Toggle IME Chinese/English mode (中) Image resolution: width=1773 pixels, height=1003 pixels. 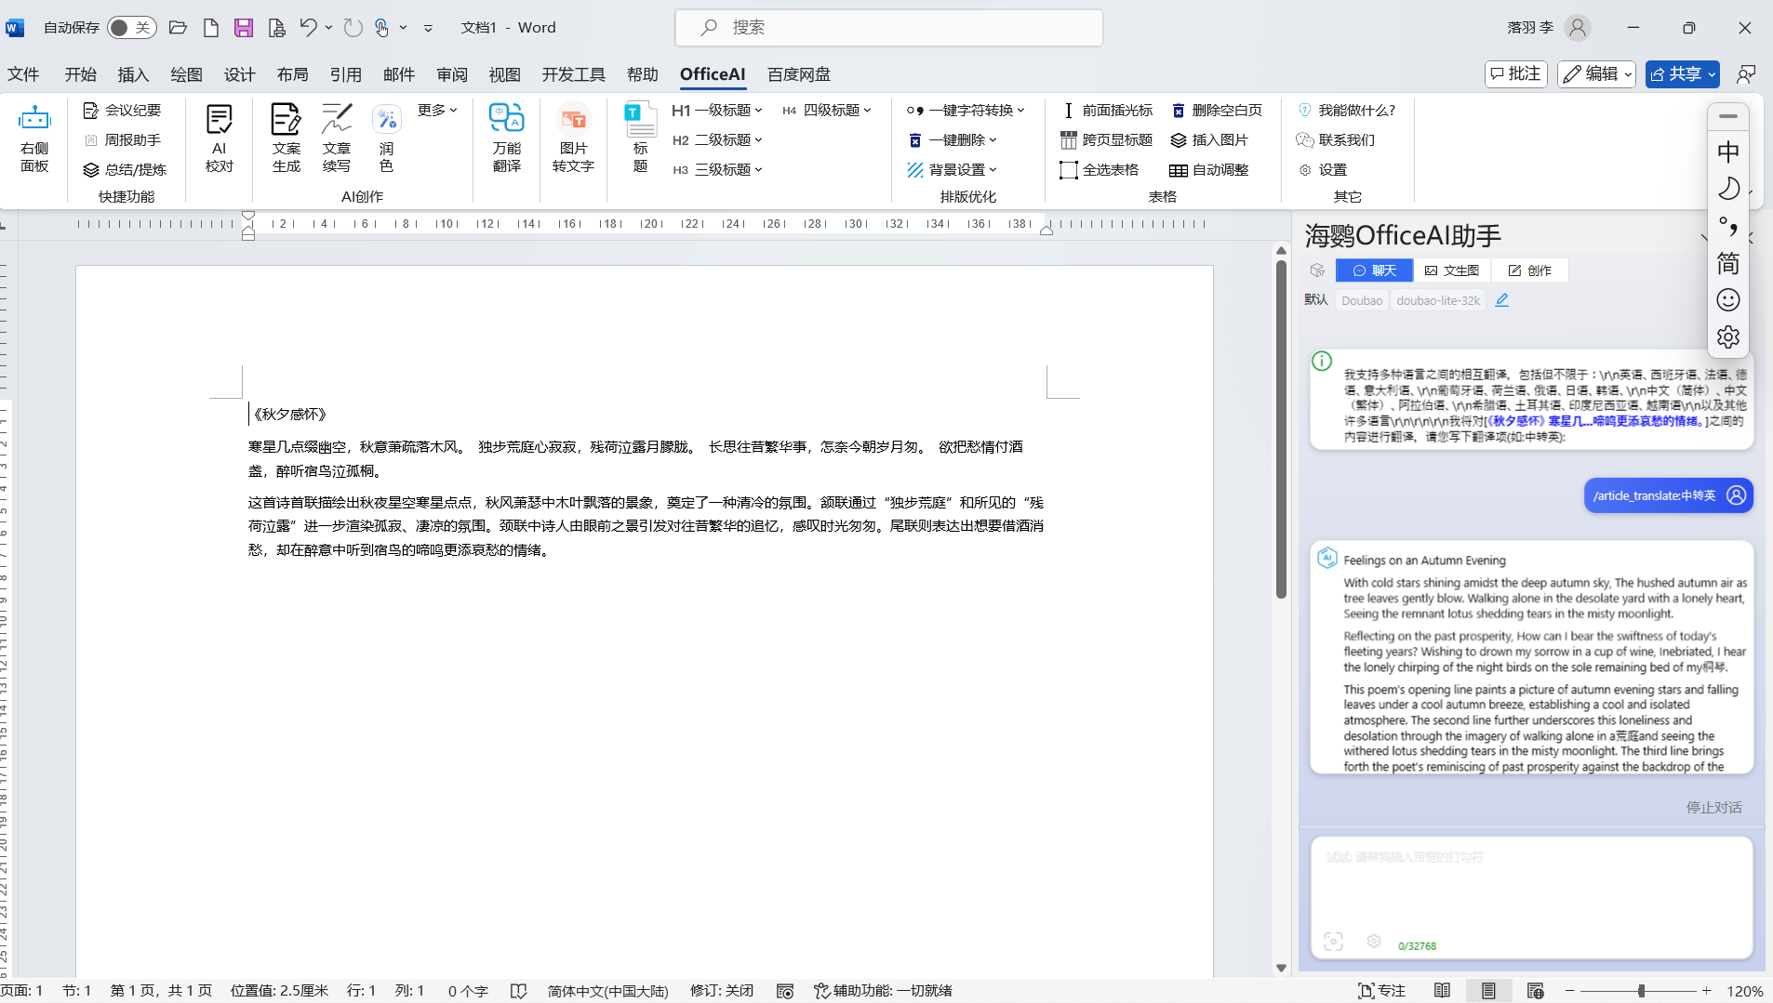[1727, 152]
